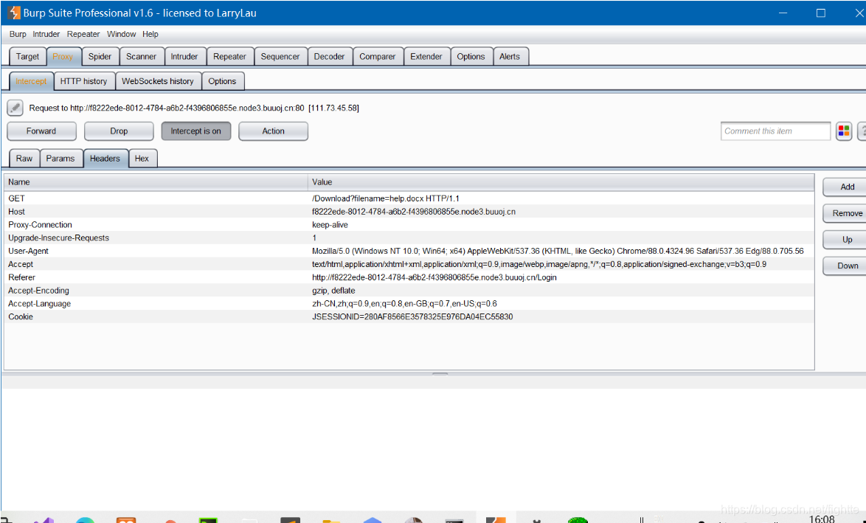Click the taskbar clock showing 16:08

(821, 519)
